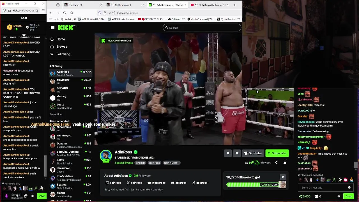Expand Show More in Following list

pos(56,114)
